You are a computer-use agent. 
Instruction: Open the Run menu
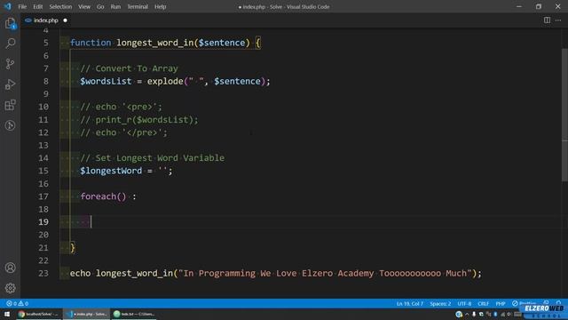115,6
